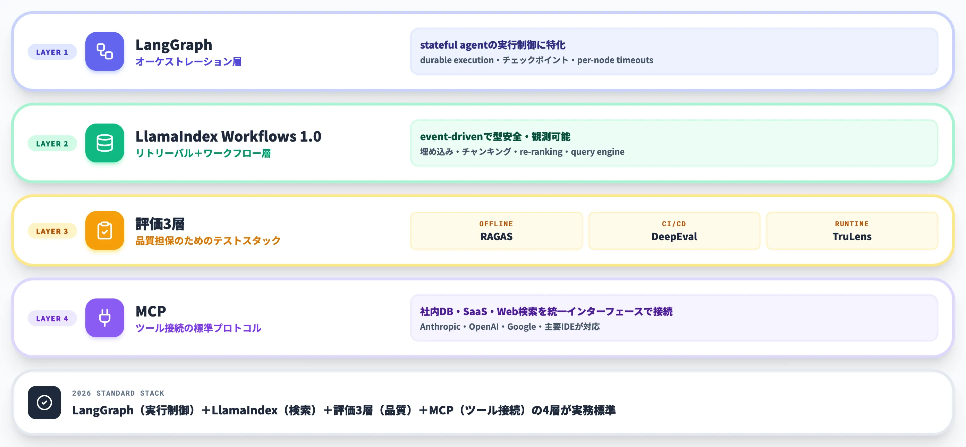966x447 pixels.
Task: Open the CI/CD DeepEval card
Action: tap(674, 231)
